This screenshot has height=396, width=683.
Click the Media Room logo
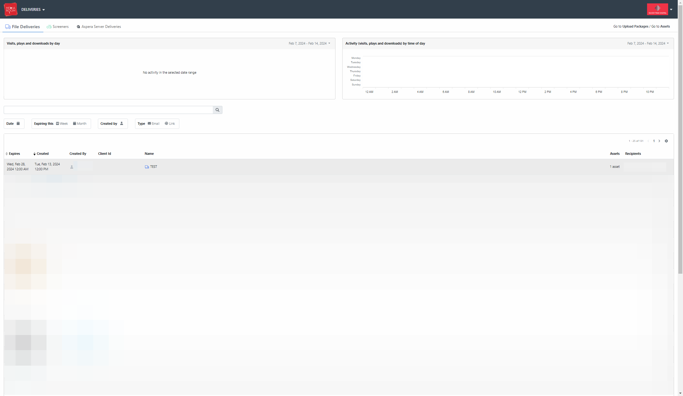tap(11, 9)
